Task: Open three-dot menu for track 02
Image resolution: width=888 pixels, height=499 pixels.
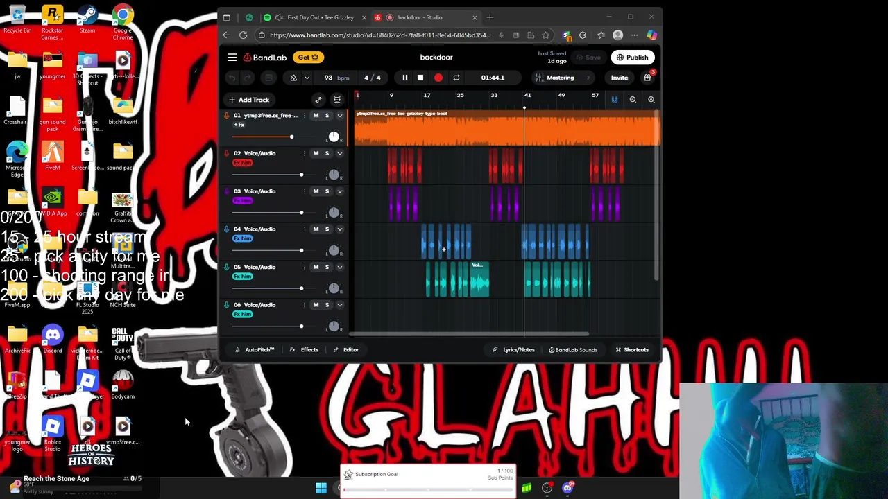Action: point(304,153)
